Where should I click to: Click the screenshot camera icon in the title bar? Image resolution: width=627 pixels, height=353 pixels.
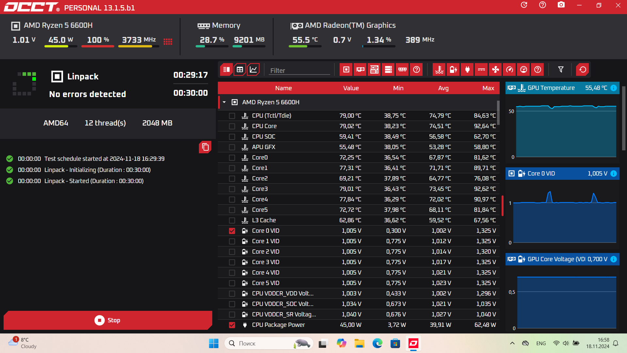561,5
